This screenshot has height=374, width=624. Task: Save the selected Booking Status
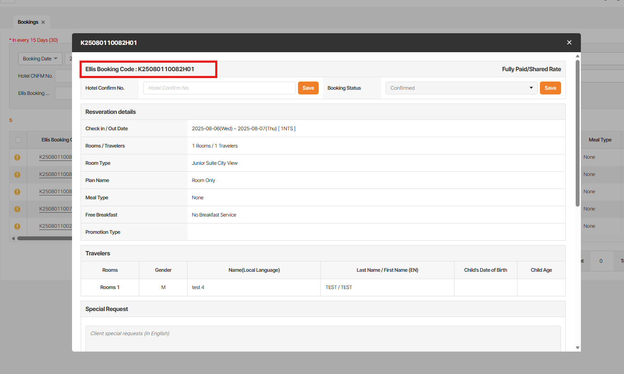(550, 88)
